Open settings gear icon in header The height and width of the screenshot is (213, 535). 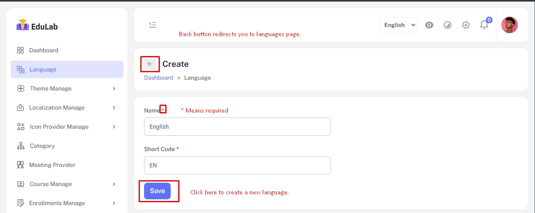(x=466, y=25)
